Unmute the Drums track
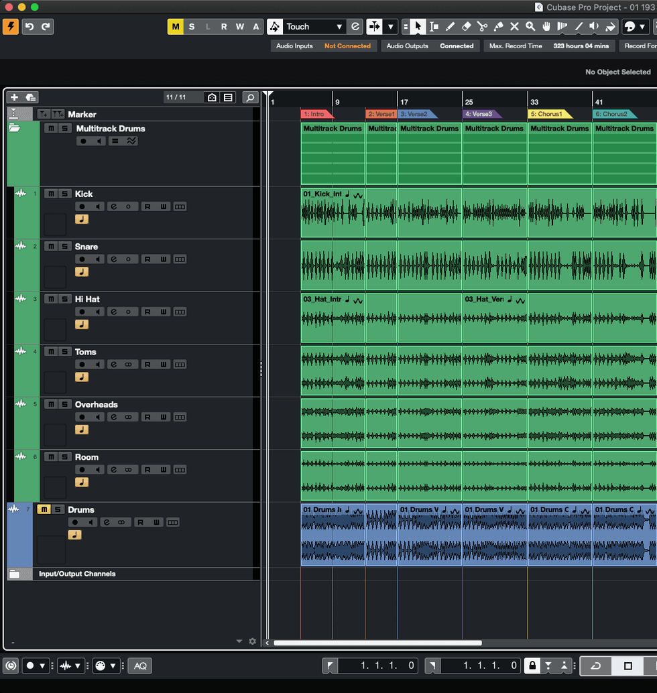The image size is (657, 693). [x=44, y=509]
